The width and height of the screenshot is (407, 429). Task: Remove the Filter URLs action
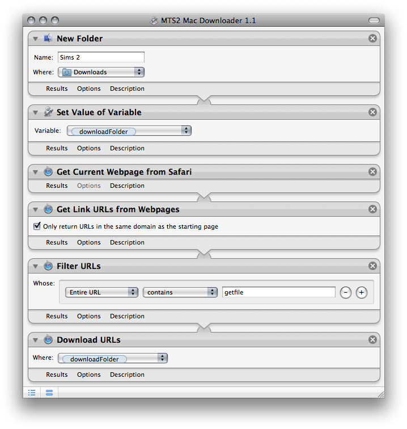point(372,266)
